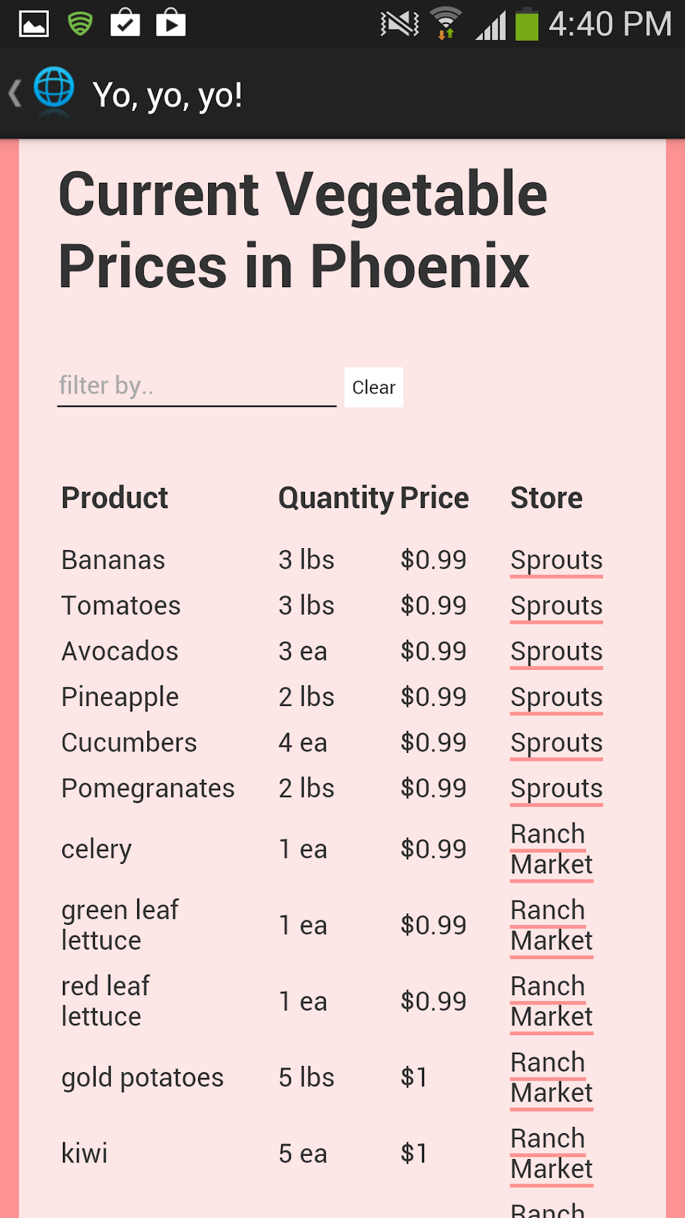The height and width of the screenshot is (1218, 685).
Task: Open the picture notification icon in the status bar
Action: coord(33,24)
